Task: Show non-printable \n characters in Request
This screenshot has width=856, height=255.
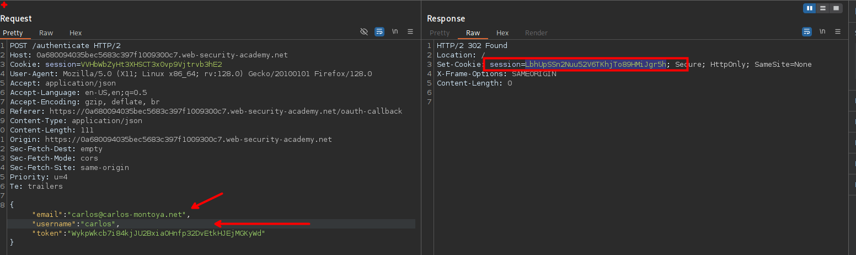Action: [x=395, y=32]
